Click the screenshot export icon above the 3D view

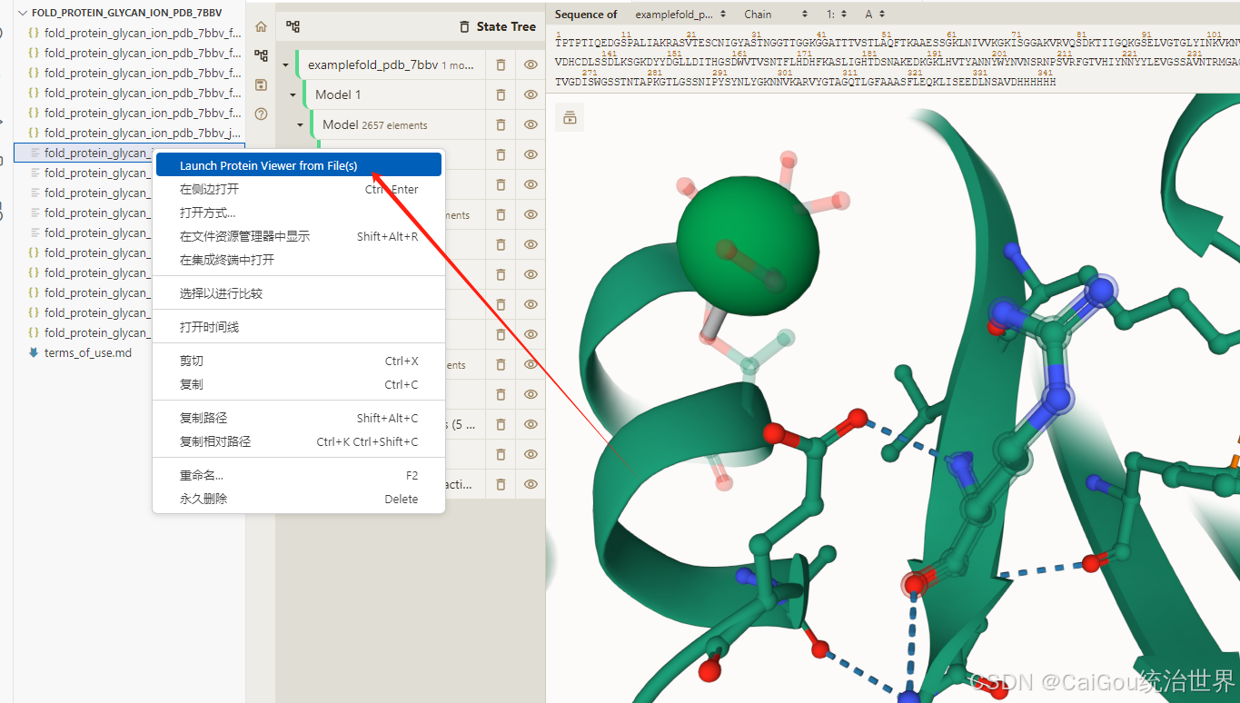(570, 117)
